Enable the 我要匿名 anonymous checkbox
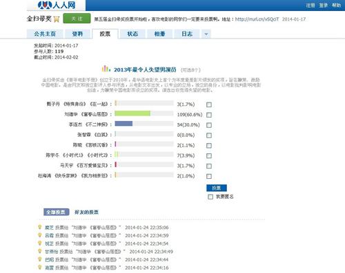 [x=210, y=197]
